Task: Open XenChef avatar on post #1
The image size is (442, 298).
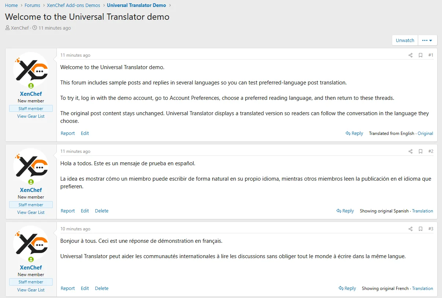Action: 31,69
